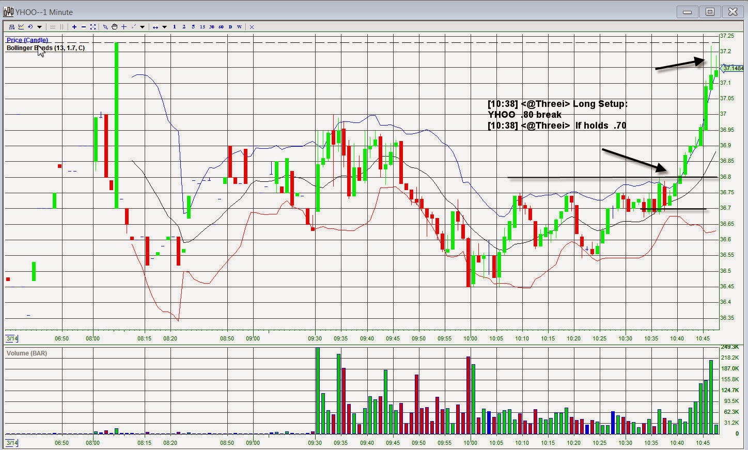Click the Bollinger Bands (13, 1.7, C) label
The height and width of the screenshot is (450, 748).
point(45,48)
